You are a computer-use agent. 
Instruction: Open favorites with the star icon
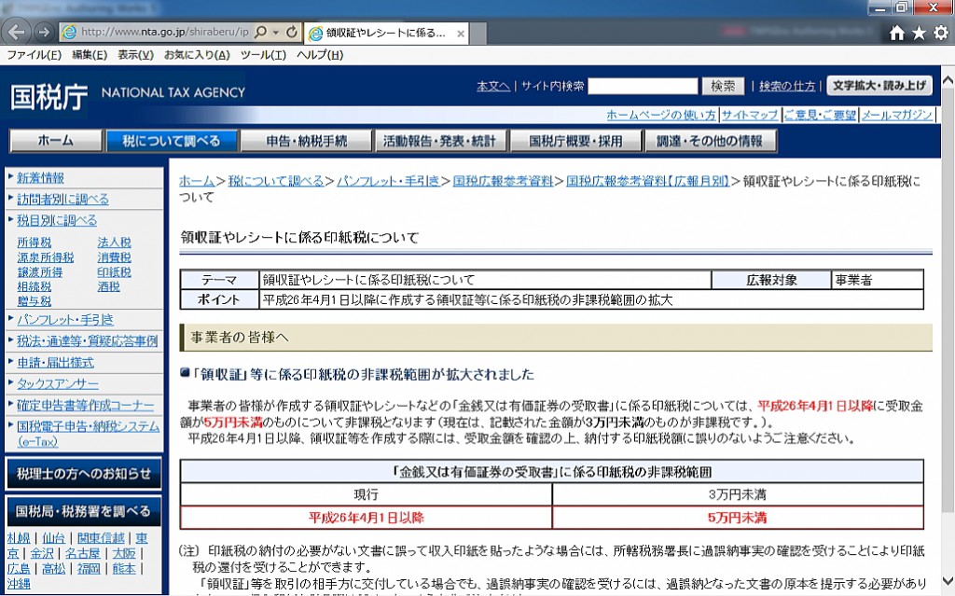[918, 33]
